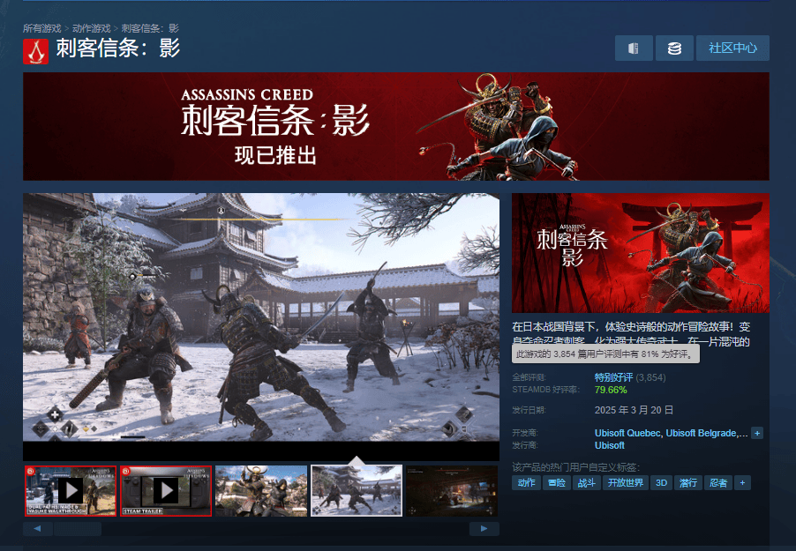Click the game description starting 在日本战国背景下
796x551 pixels.
(x=631, y=334)
